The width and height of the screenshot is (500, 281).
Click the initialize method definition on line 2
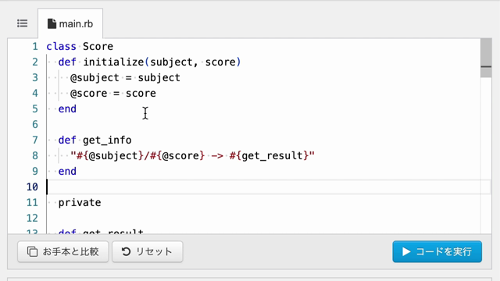pyautogui.click(x=149, y=62)
